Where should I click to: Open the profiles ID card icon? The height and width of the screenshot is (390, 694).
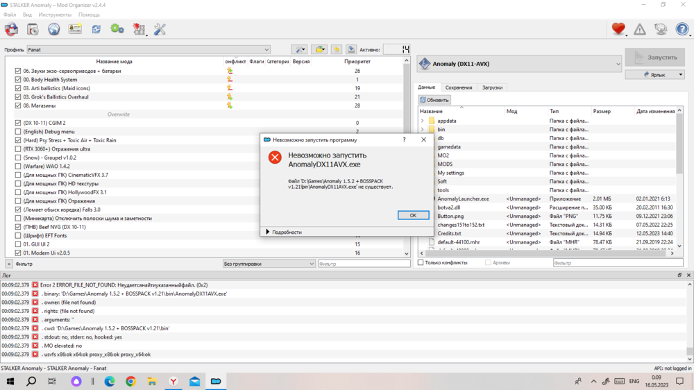pos(75,29)
